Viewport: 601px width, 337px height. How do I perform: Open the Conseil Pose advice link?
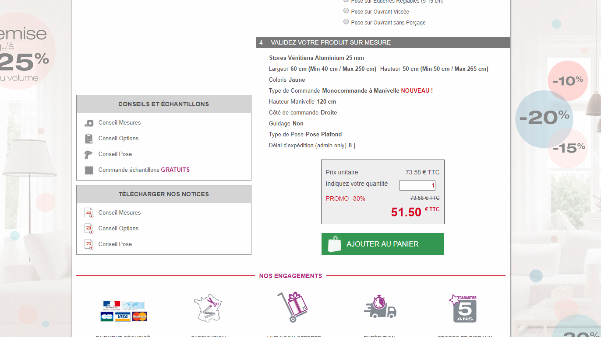[x=115, y=154]
